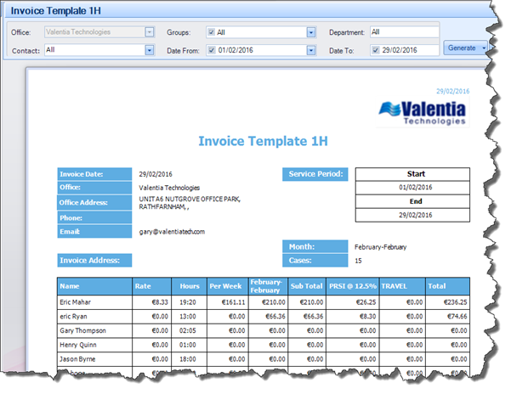Image resolution: width=511 pixels, height=394 pixels.
Task: Click the Name column header
Action: pos(95,286)
